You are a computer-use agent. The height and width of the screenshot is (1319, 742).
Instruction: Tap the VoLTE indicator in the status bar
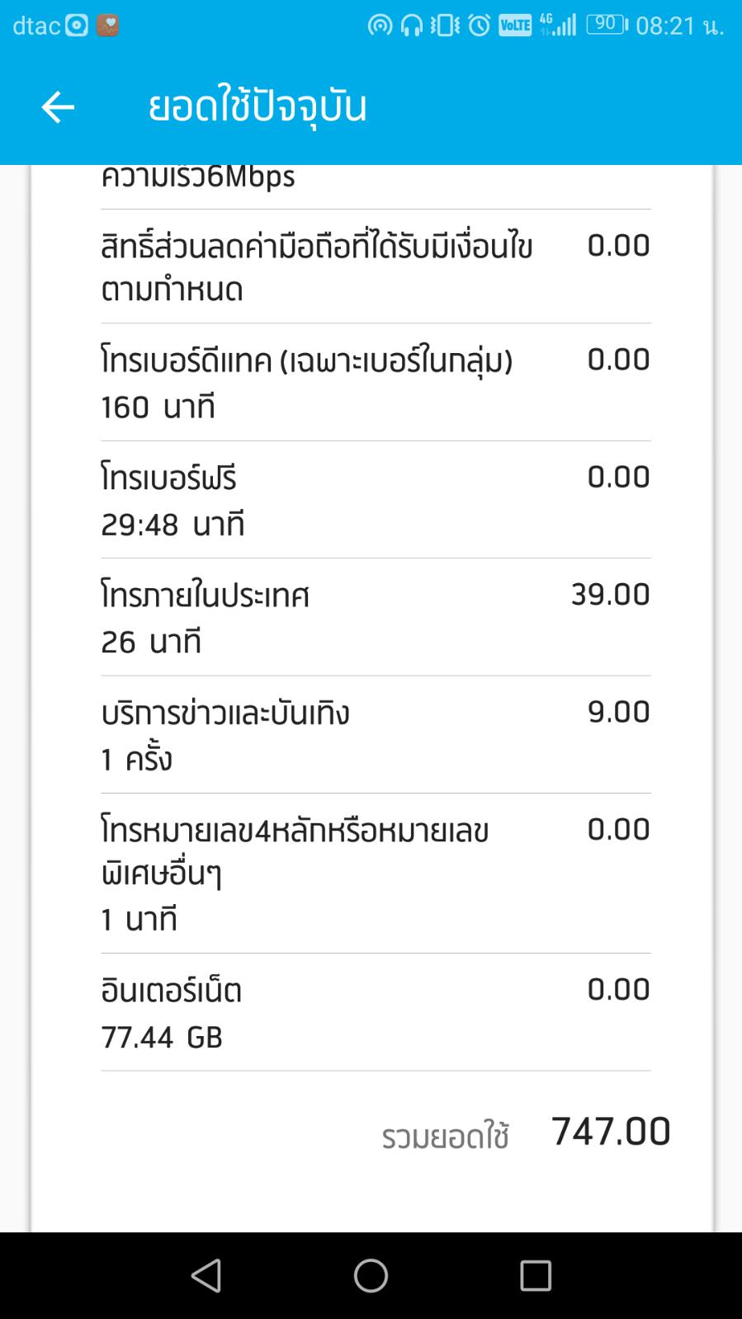(515, 26)
